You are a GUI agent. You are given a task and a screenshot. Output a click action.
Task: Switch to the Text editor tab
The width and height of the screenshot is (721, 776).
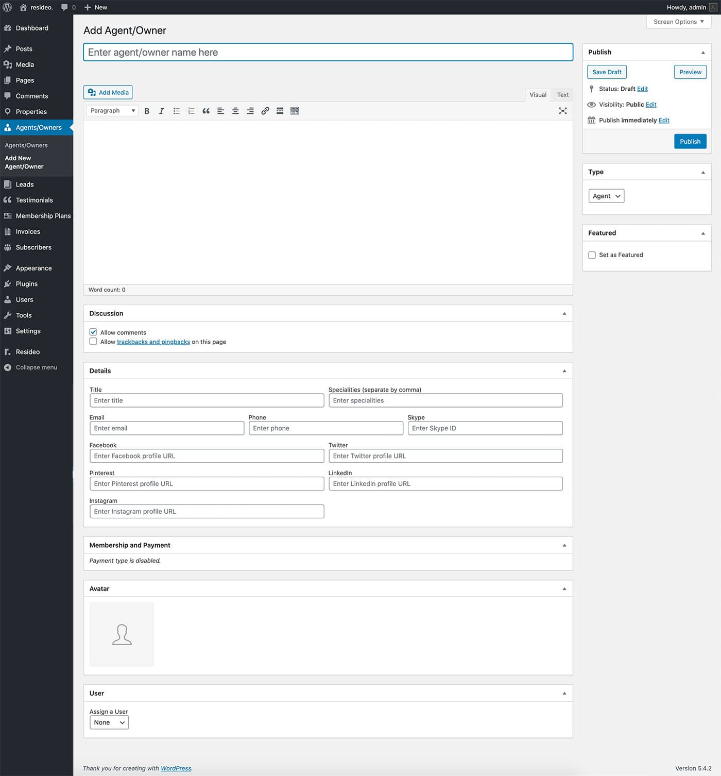point(562,95)
